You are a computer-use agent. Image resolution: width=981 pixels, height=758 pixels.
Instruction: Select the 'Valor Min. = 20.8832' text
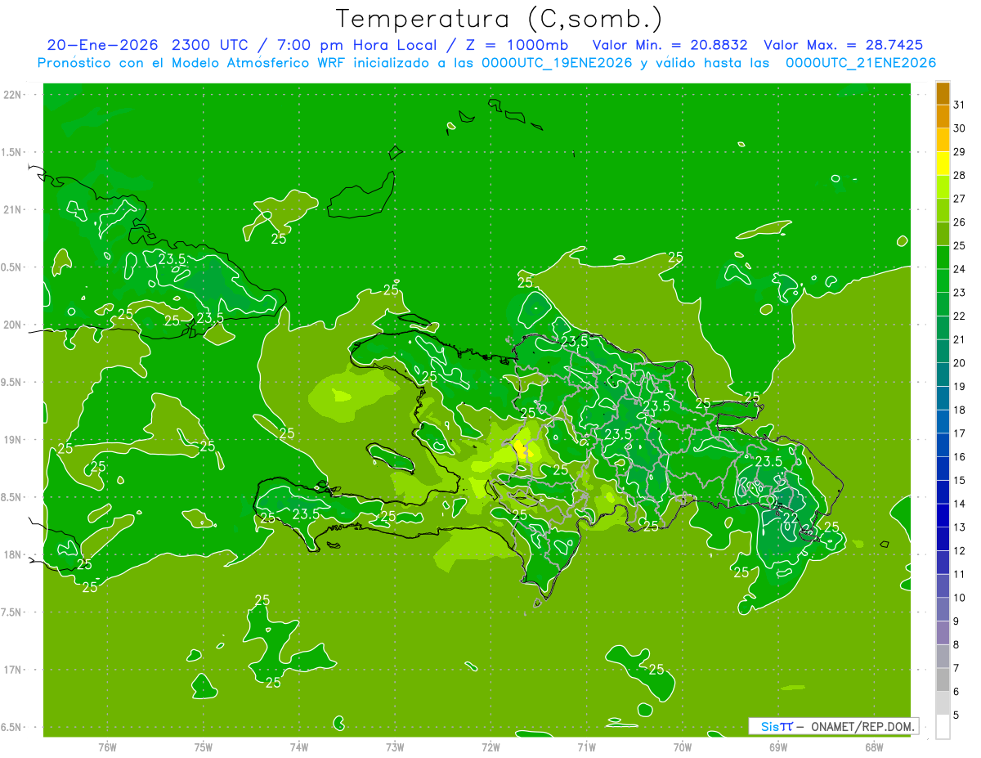(669, 45)
